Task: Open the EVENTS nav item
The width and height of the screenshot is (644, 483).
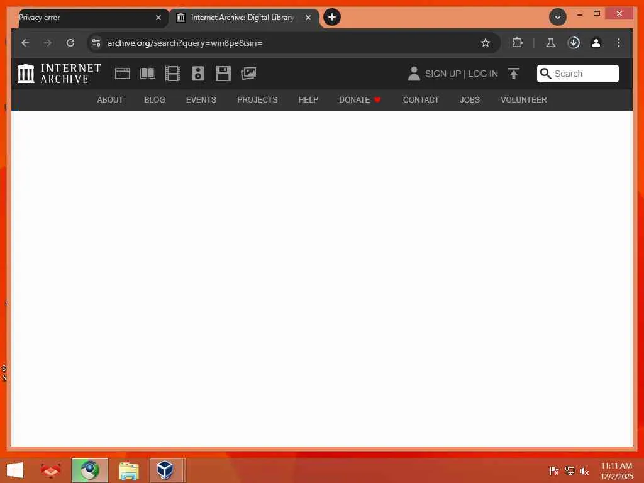Action: (x=201, y=100)
